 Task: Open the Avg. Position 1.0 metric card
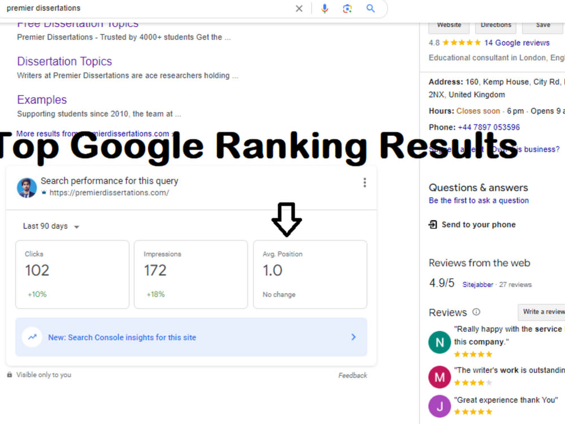[310, 274]
